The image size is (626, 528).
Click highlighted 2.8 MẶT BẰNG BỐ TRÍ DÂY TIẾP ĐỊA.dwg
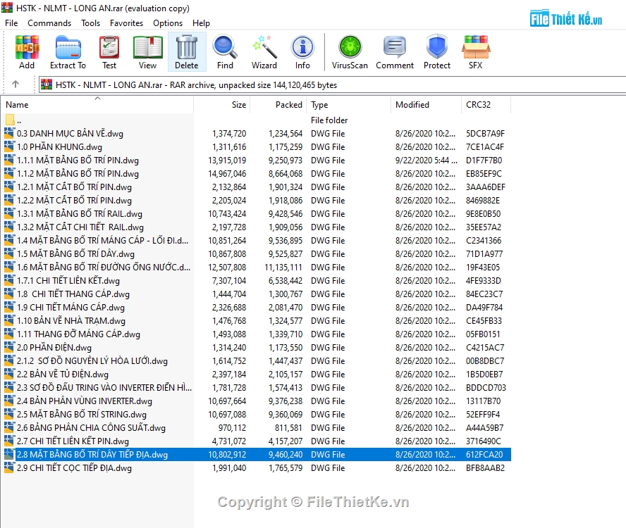pos(92,454)
